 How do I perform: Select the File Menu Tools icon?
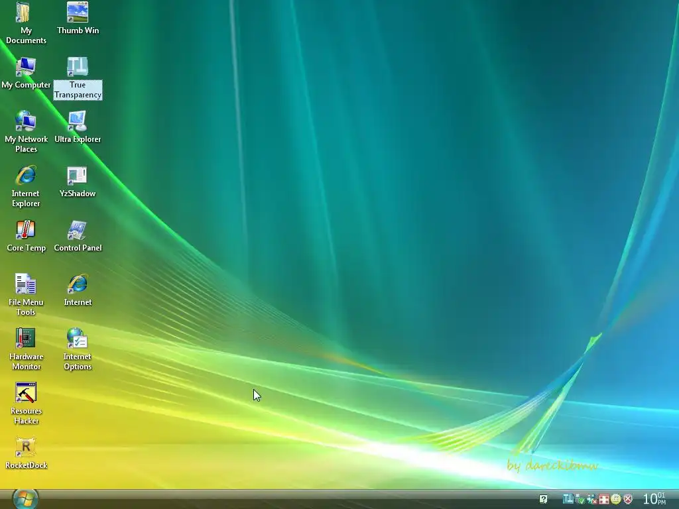[x=26, y=295]
